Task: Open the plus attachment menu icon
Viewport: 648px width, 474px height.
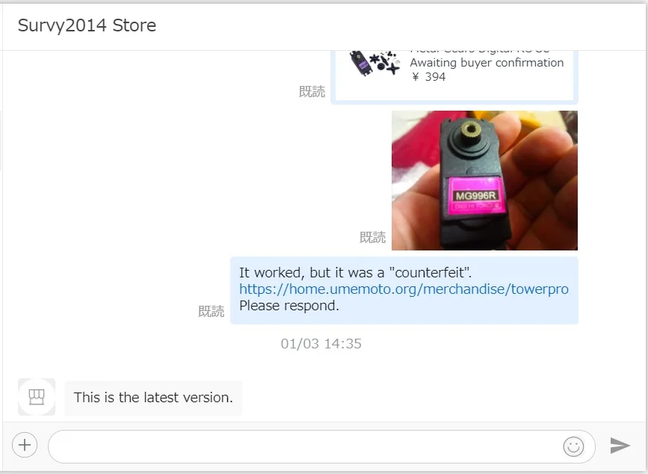Action: (25, 445)
